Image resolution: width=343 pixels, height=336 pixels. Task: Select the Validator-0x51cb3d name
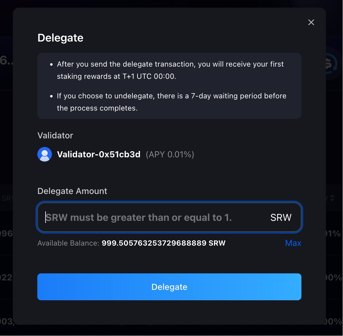point(99,154)
